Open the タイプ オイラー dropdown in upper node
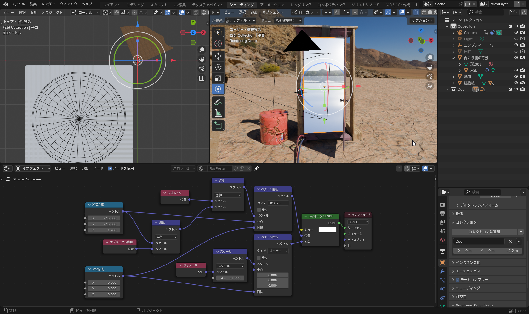The image size is (529, 314). coord(278,203)
